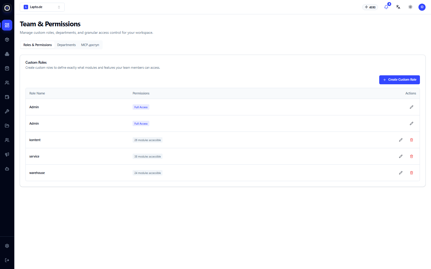Click the Team & Permissions page title
431x269 pixels.
coord(50,24)
